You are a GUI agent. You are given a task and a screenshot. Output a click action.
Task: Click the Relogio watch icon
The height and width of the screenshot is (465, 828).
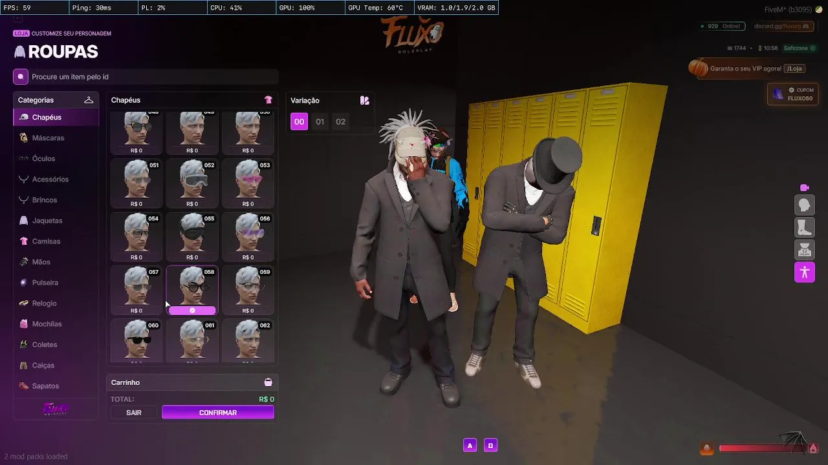(x=24, y=304)
